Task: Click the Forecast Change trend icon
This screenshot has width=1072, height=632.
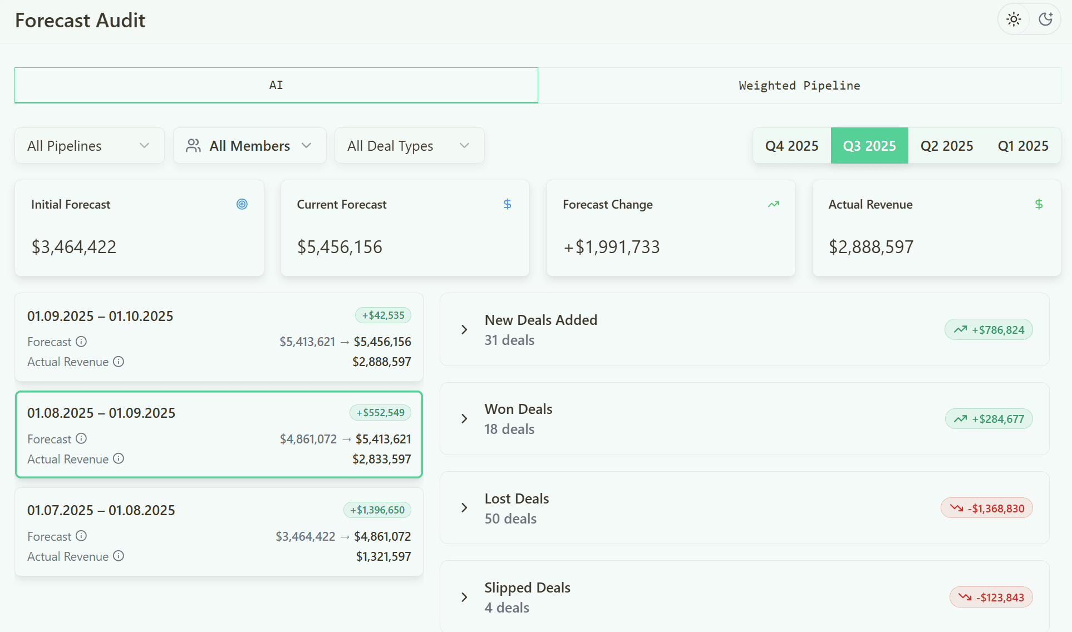Action: 773,204
